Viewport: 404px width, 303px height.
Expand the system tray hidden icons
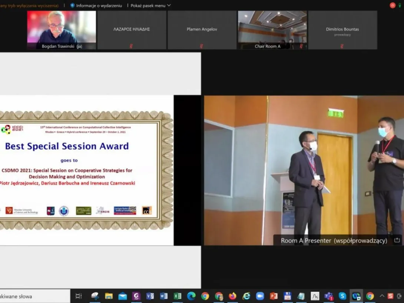[x=382, y=296]
